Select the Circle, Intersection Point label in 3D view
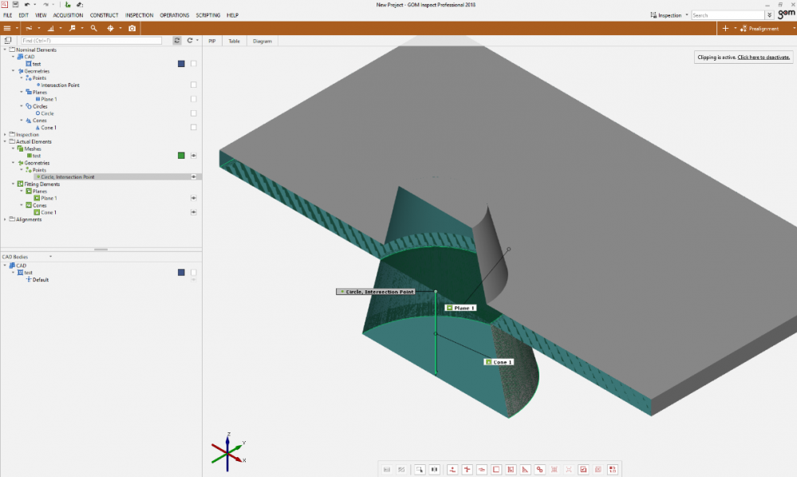The height and width of the screenshot is (477, 797). point(376,292)
